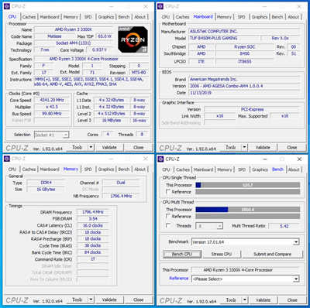
Task: Click the Close button in the Bench window
Action: pyautogui.click(x=292, y=300)
